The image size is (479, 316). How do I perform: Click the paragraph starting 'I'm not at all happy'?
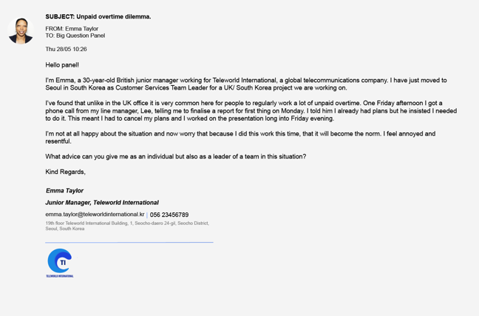tap(240, 137)
